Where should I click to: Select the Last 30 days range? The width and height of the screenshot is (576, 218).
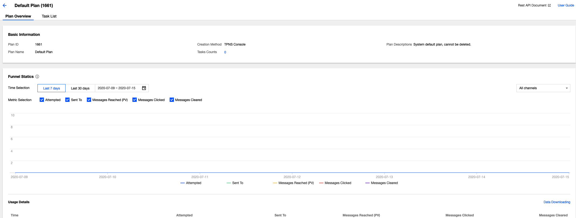tap(80, 88)
